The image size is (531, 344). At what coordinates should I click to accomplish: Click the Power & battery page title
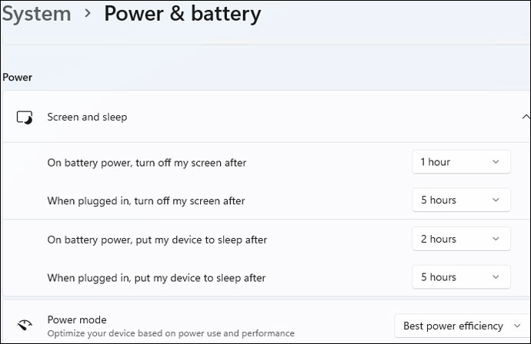182,14
